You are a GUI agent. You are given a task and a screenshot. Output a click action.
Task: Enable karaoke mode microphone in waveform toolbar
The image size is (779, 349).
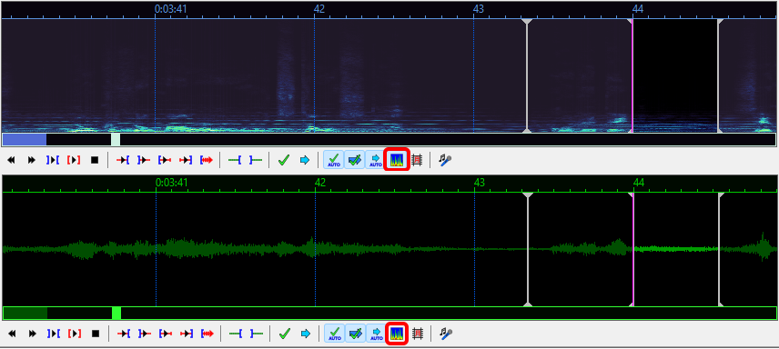445,334
